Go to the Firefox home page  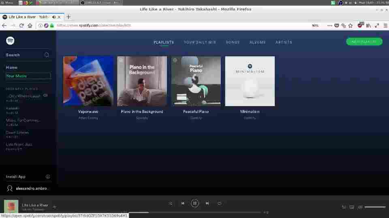[30, 25]
